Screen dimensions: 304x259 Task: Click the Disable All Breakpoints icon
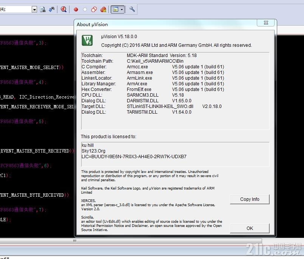[94, 9]
